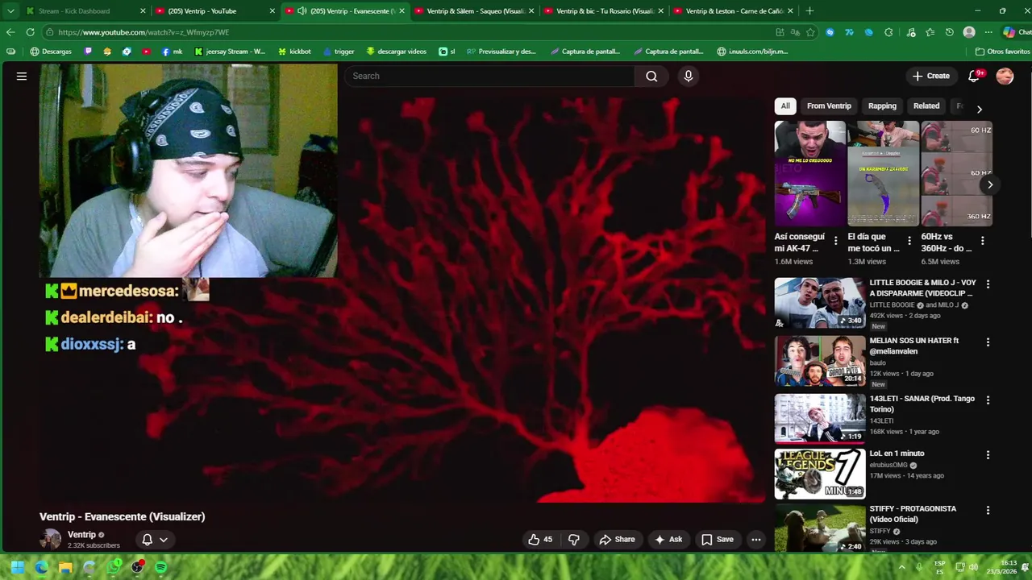Open the subscription notification bell dropdown
The height and width of the screenshot is (580, 1032).
[155, 540]
